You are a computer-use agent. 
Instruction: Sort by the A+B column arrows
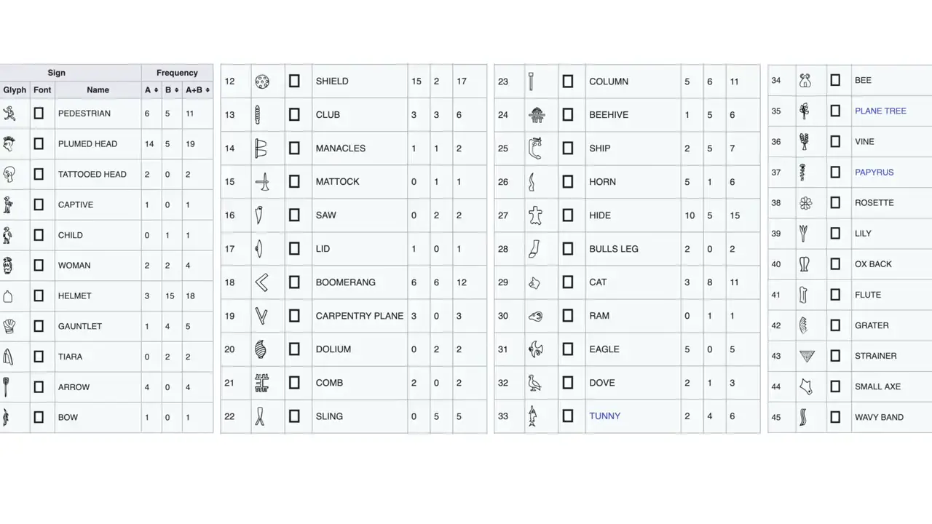point(197,90)
